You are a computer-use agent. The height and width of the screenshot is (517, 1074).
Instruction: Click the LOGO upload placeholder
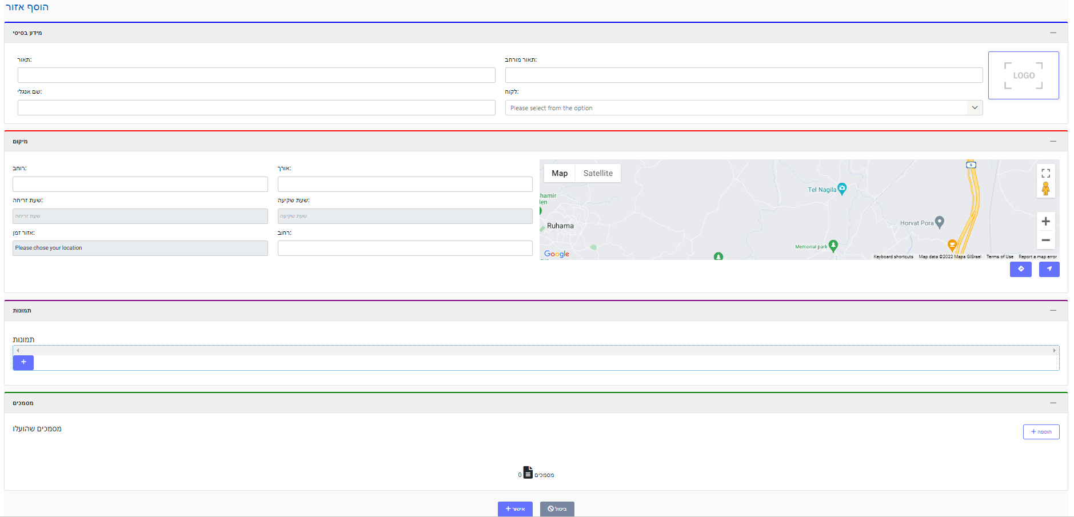(x=1023, y=75)
